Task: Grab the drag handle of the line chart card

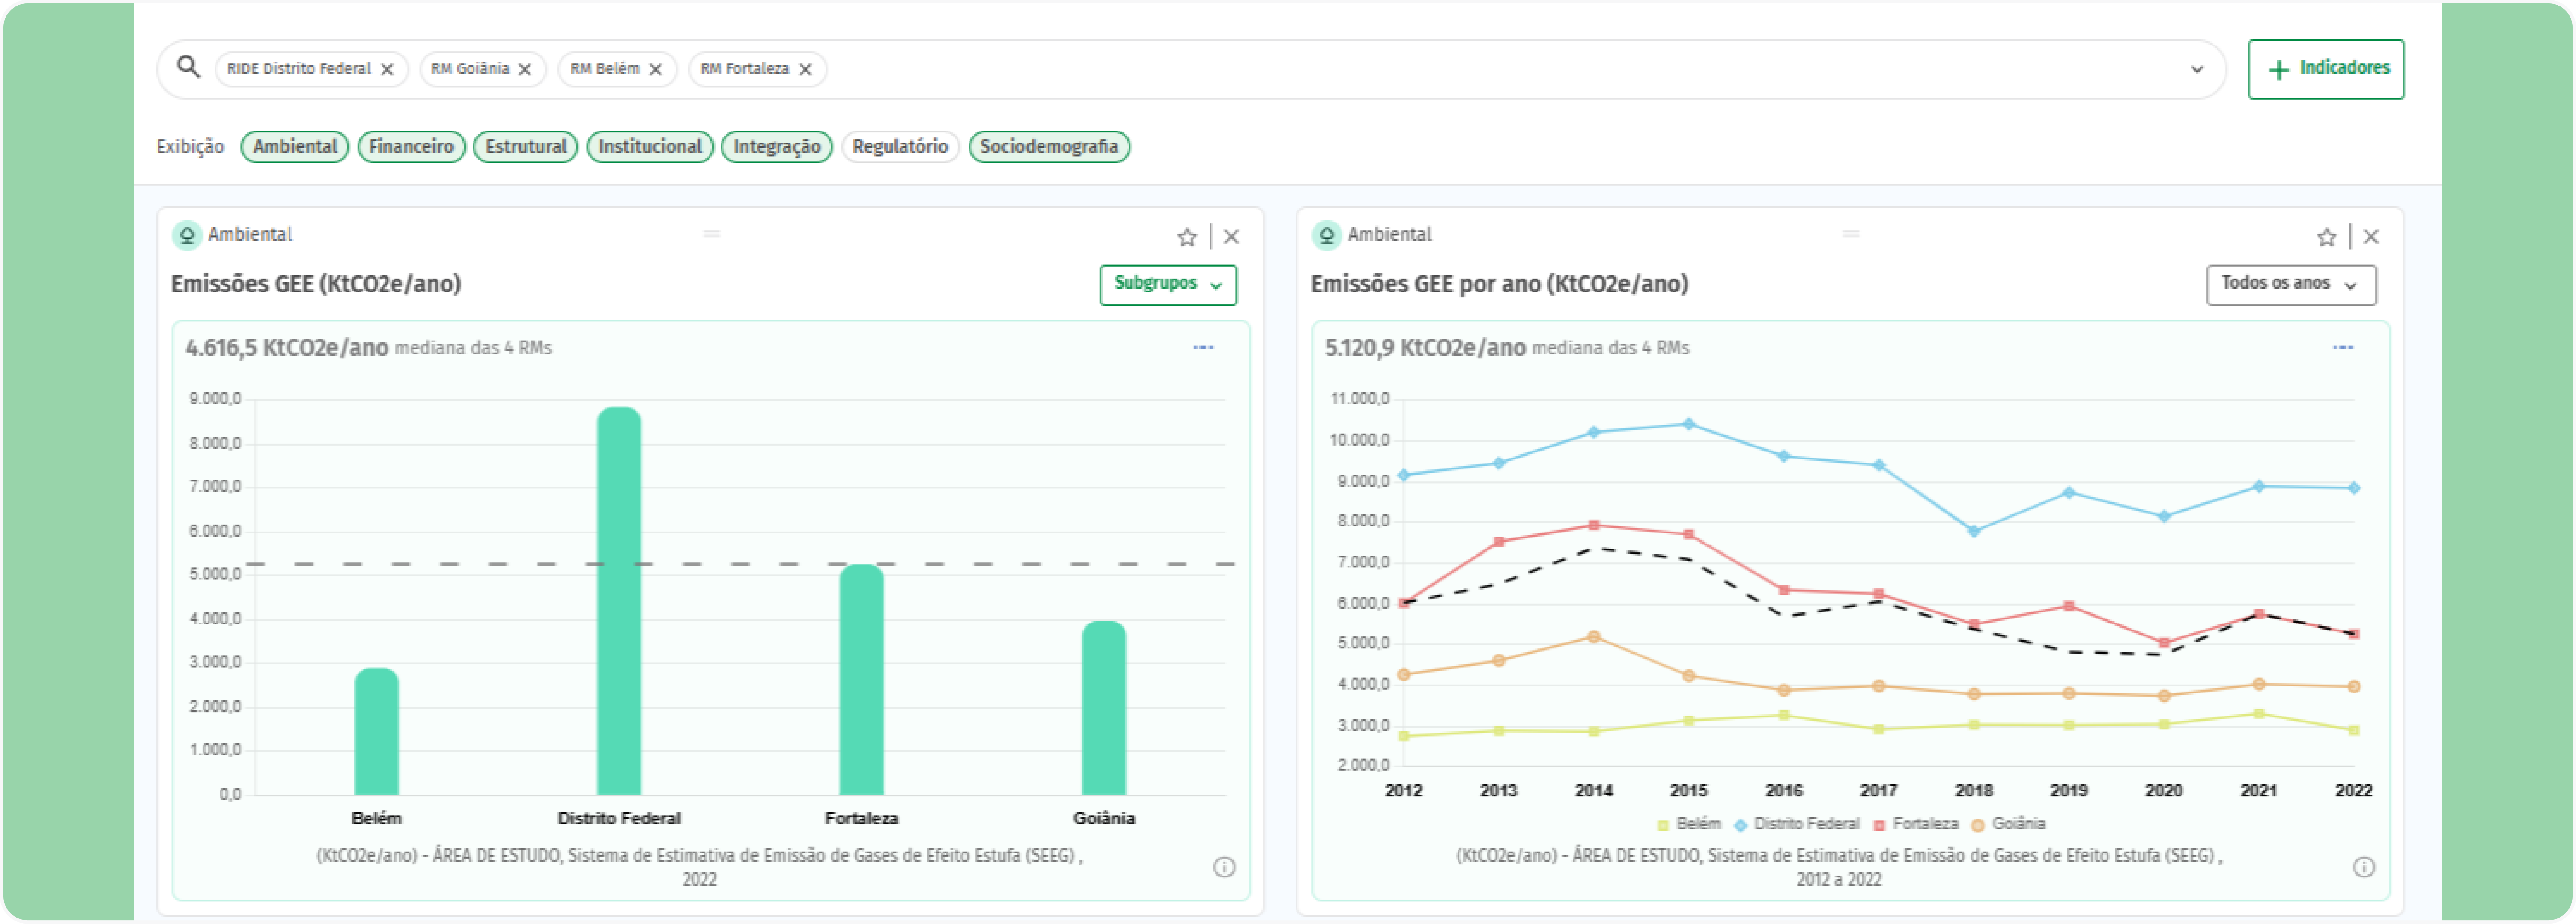Action: (x=1851, y=234)
